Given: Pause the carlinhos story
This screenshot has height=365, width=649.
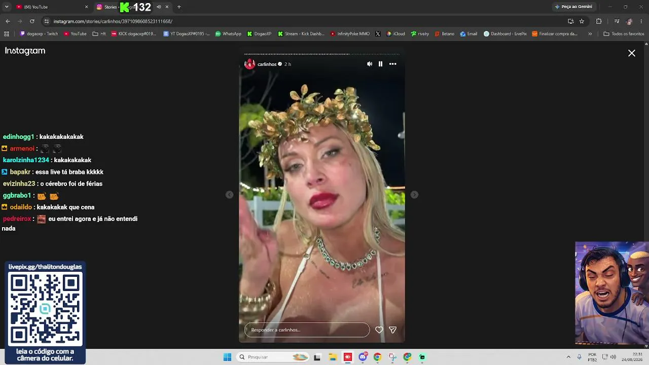Looking at the screenshot, I should [x=380, y=64].
